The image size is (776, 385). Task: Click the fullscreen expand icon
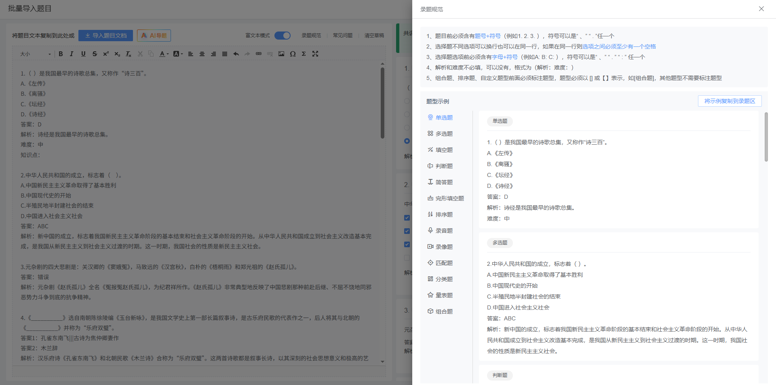(x=315, y=54)
